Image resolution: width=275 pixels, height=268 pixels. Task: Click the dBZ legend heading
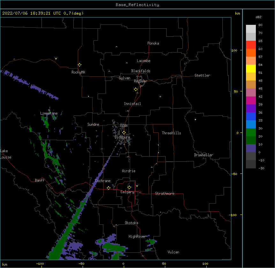pos(258,17)
